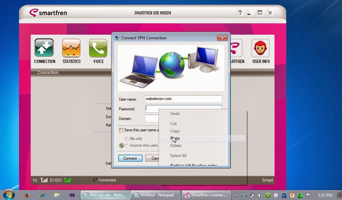Open the CONNECTION panel icon
342x200 pixels.
click(44, 48)
